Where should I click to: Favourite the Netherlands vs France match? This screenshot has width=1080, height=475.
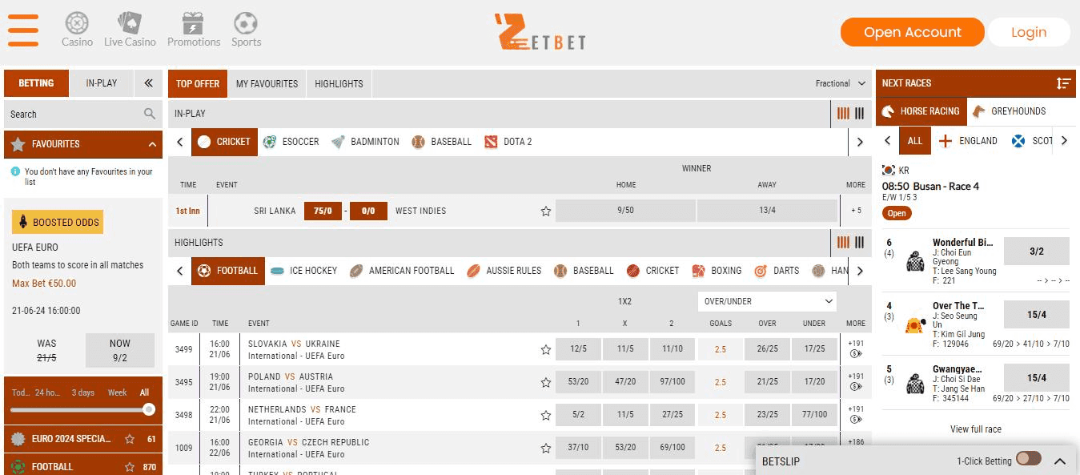pyautogui.click(x=546, y=415)
